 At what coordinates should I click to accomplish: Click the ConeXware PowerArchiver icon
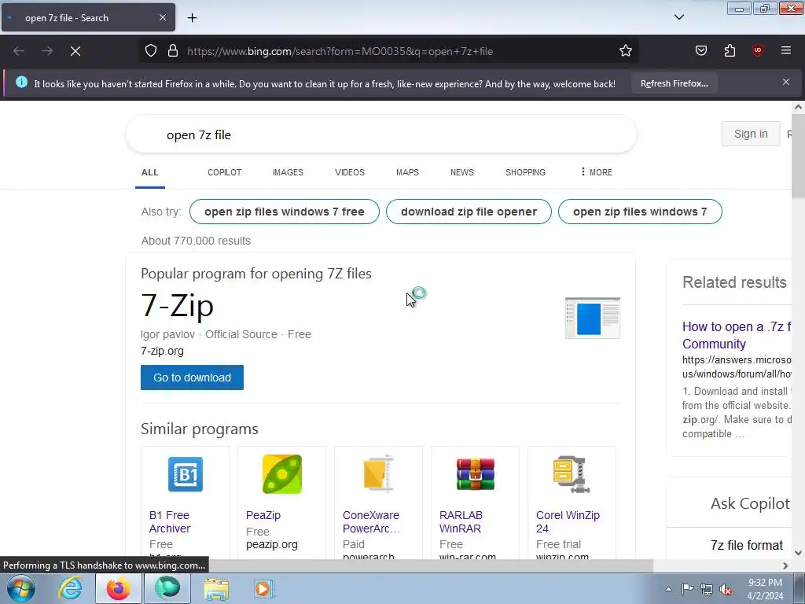379,474
